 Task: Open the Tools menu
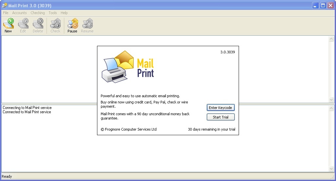53,13
